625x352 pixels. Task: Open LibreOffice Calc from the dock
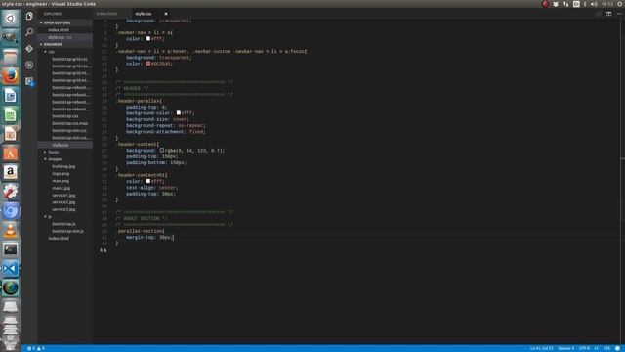click(11, 114)
